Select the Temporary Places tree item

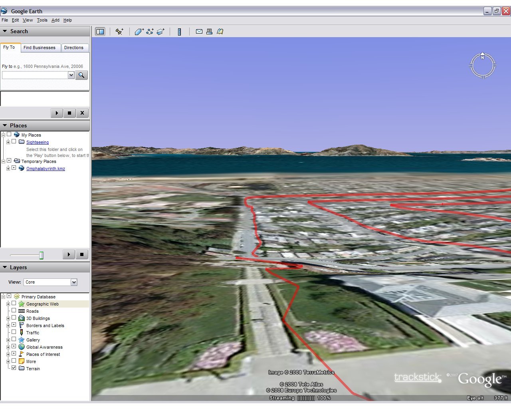coord(39,161)
